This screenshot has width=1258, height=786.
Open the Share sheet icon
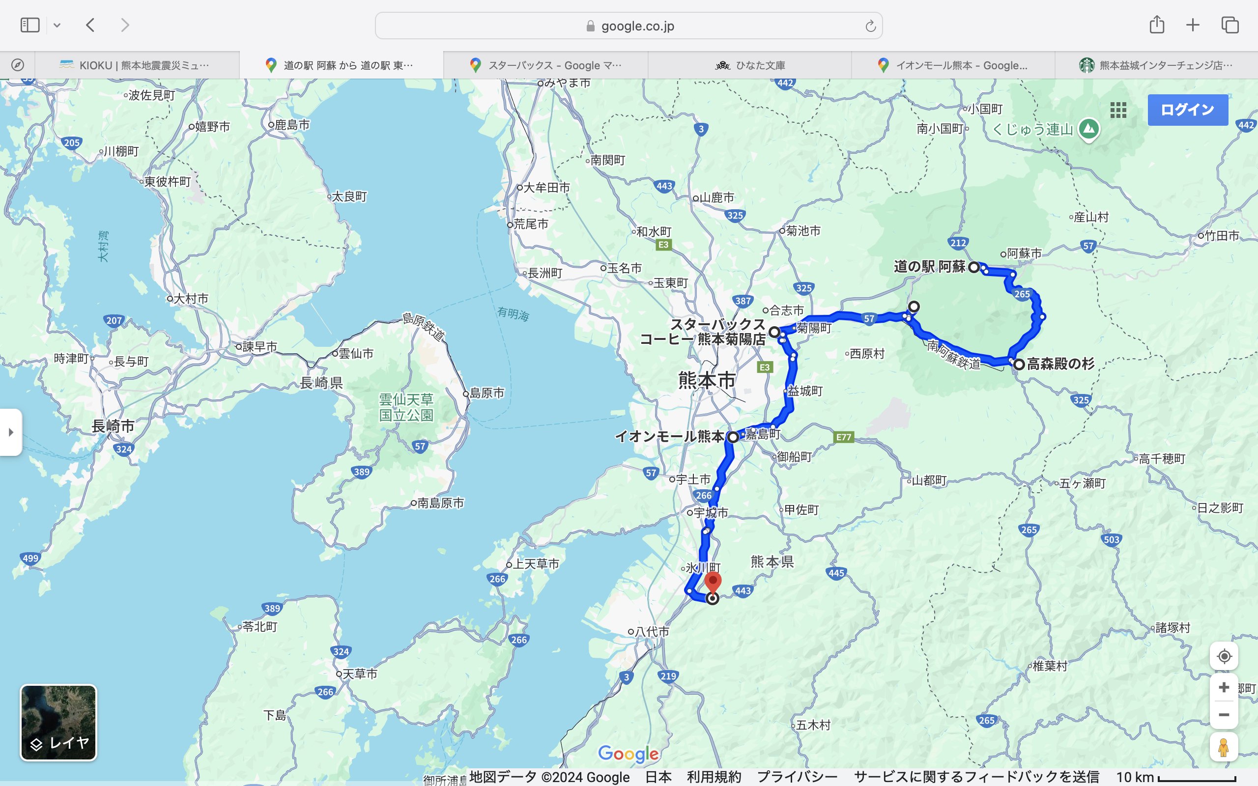(1157, 25)
